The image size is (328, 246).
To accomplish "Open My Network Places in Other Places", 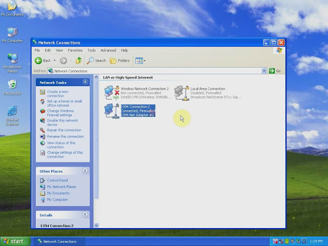I will (61, 187).
